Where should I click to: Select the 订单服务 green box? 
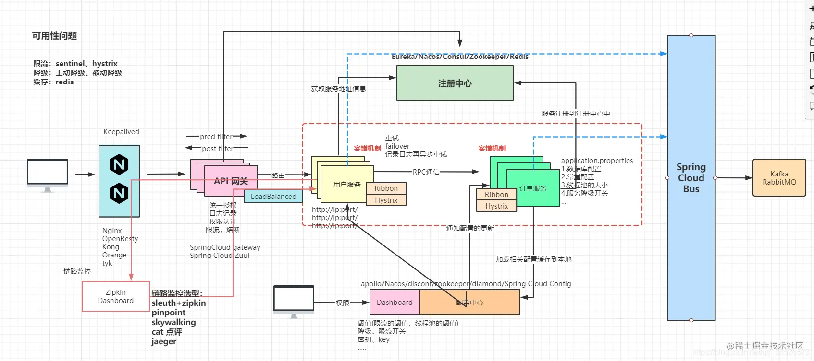[533, 188]
